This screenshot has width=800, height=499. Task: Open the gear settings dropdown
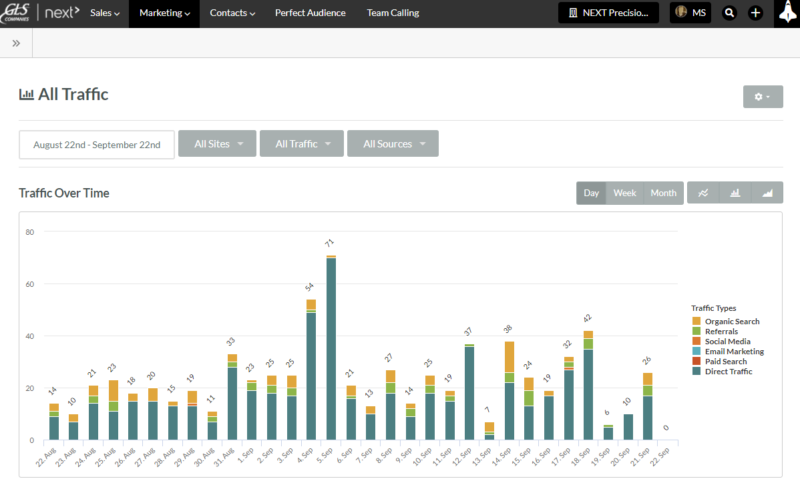pyautogui.click(x=763, y=97)
